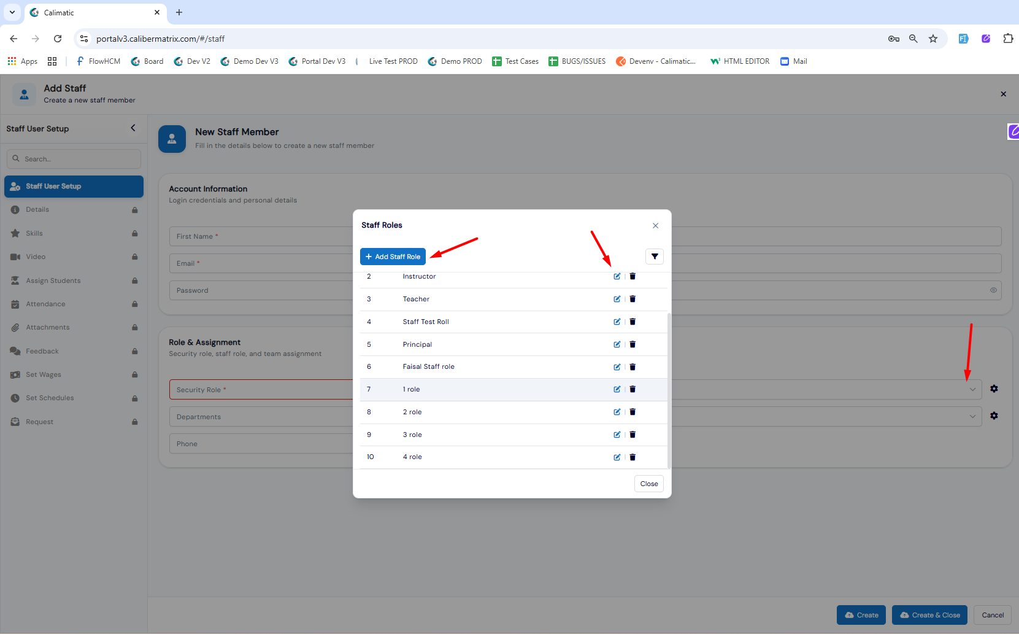
Task: Open the Mail bookmark
Action: point(794,61)
